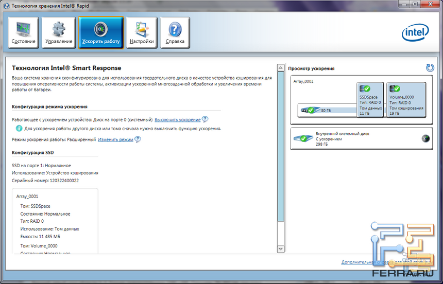Click the vertical scrollbar thumb
The width and height of the screenshot is (443, 284).
(x=281, y=146)
